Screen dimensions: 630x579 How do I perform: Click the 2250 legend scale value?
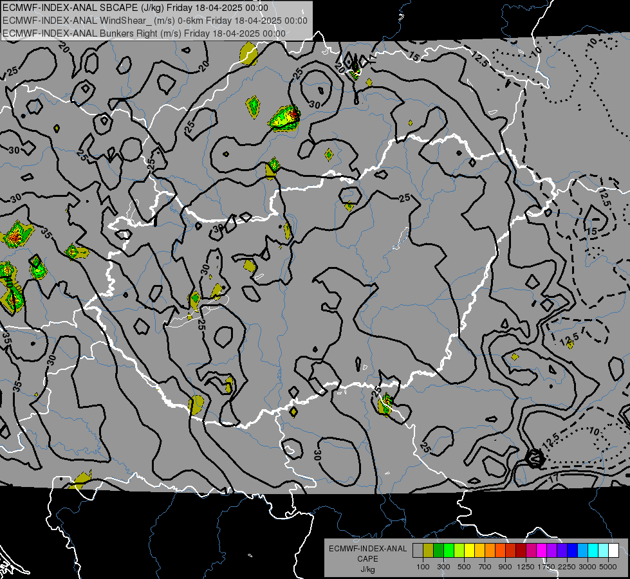point(567,567)
